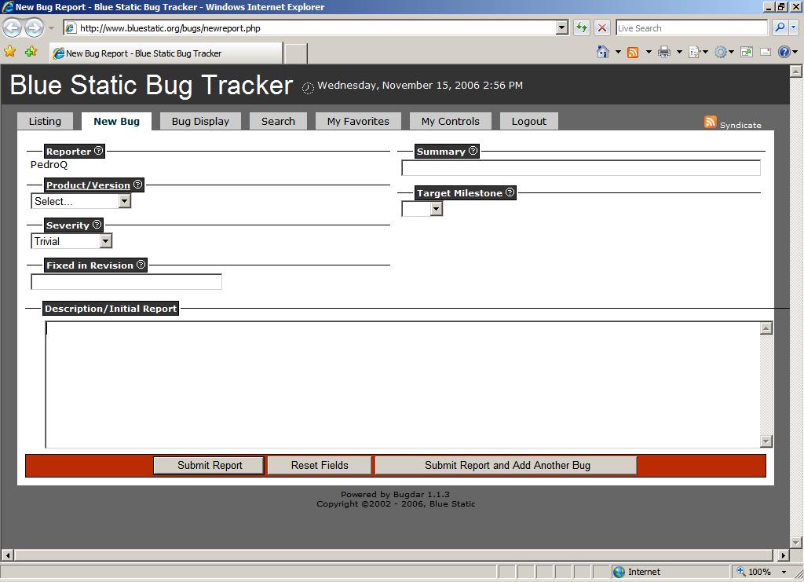Go to the Search tab
The width and height of the screenshot is (804, 582).
pyautogui.click(x=278, y=121)
